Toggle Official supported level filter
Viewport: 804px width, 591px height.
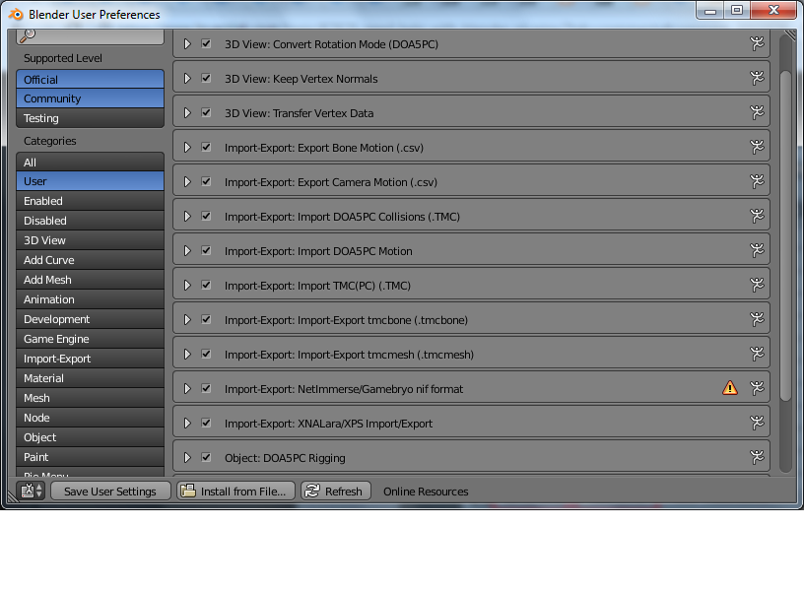(91, 80)
